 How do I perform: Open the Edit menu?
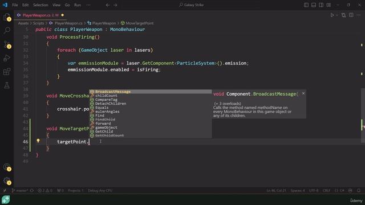click(25, 5)
